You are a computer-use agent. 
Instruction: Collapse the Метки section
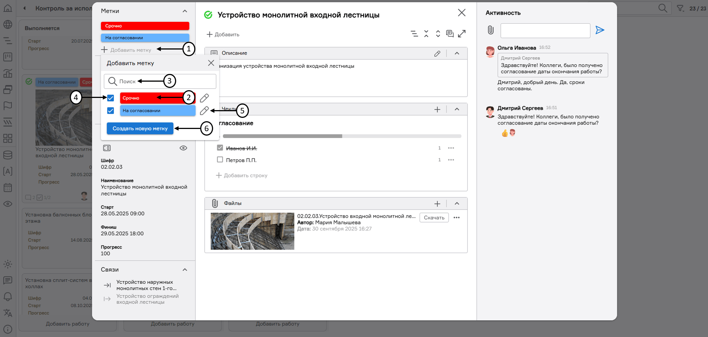point(185,11)
